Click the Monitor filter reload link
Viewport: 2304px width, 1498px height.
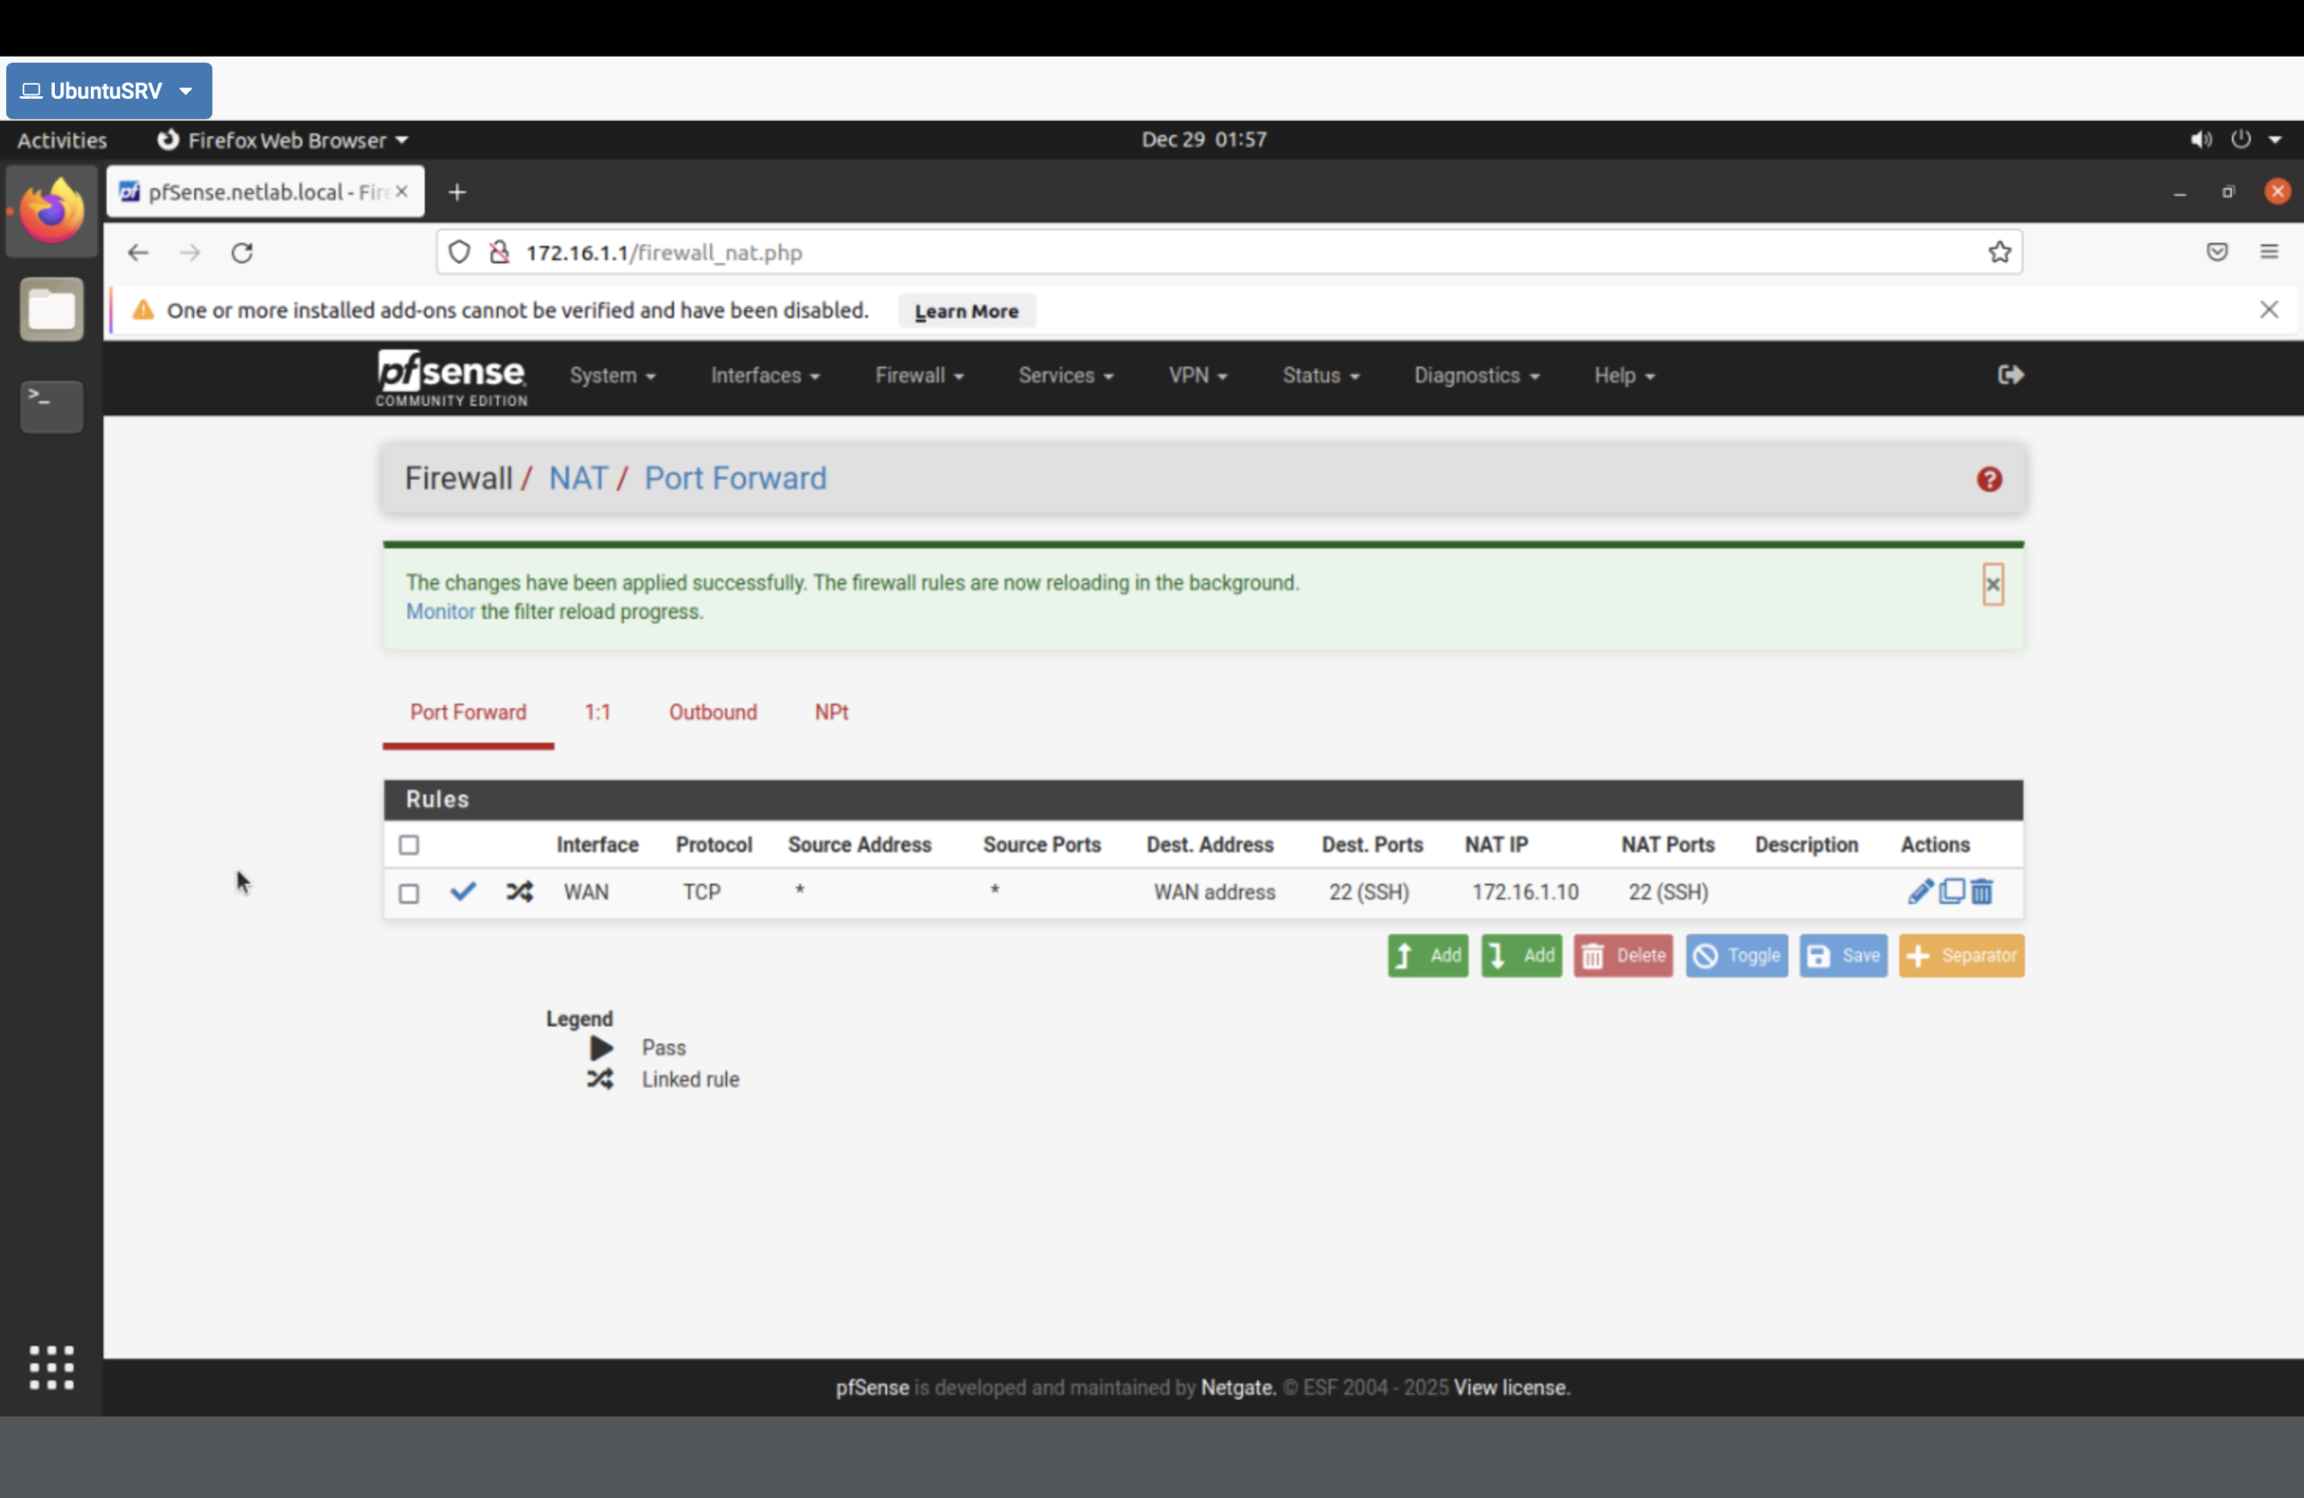(438, 612)
